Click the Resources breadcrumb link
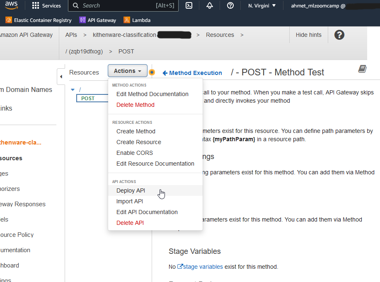Image resolution: width=380 pixels, height=282 pixels. coord(220,35)
